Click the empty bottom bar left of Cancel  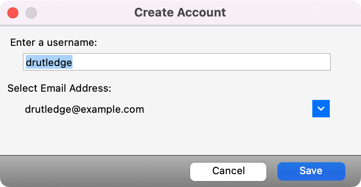pyautogui.click(x=92, y=171)
